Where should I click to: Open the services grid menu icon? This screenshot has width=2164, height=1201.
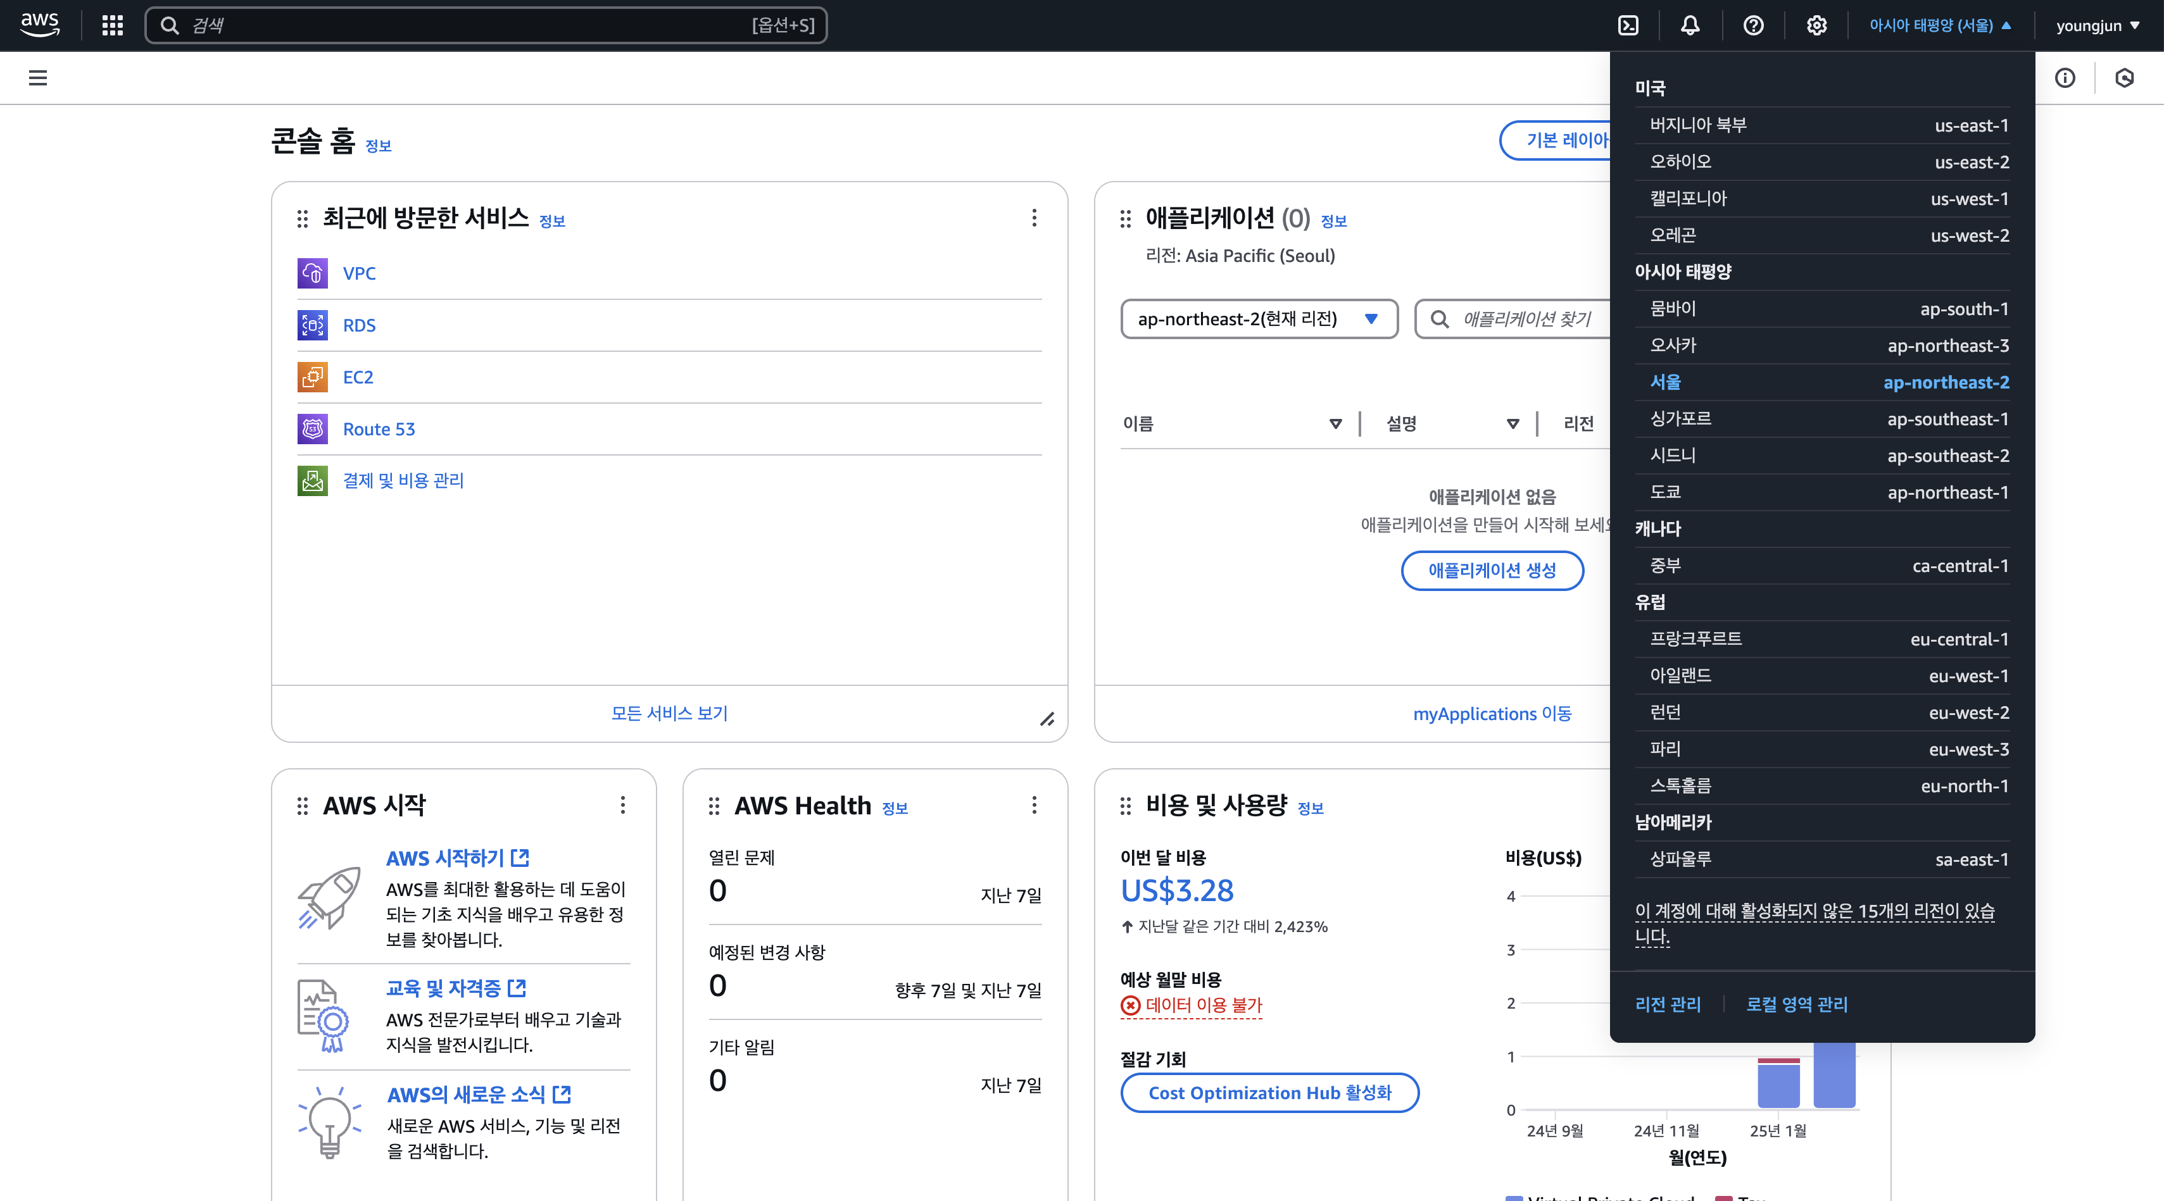point(111,25)
